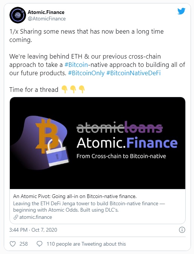Click the last pointing-down hand emoji
This screenshot has height=254, width=194.
[82, 89]
